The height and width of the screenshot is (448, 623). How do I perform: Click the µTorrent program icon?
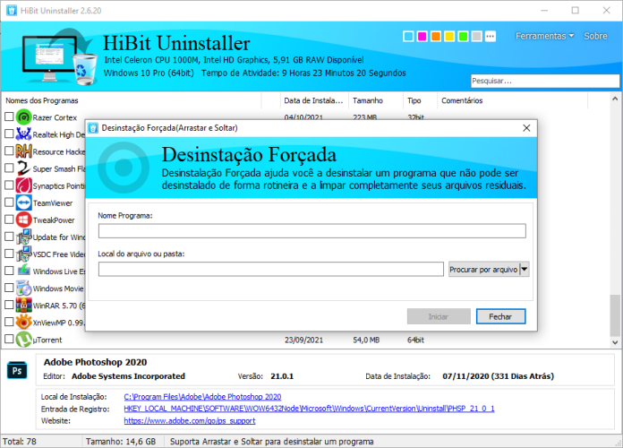click(24, 340)
